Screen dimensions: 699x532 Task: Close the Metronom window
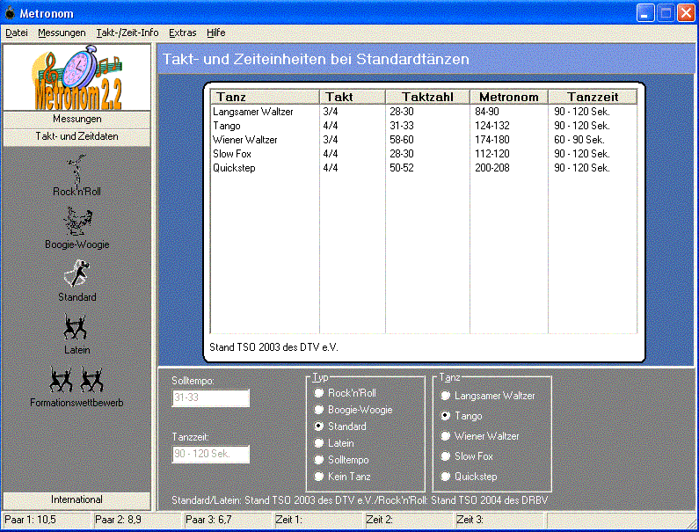click(x=686, y=13)
